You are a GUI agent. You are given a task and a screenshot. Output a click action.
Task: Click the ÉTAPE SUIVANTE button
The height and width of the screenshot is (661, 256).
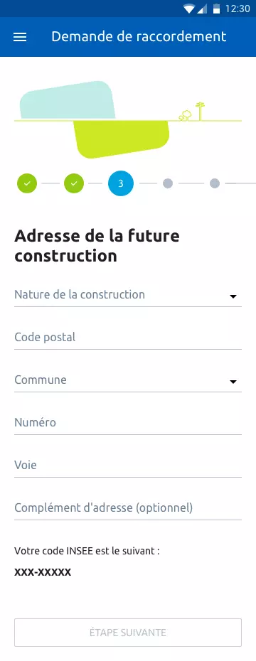coord(128,633)
